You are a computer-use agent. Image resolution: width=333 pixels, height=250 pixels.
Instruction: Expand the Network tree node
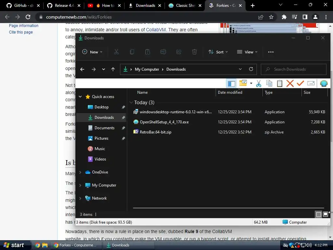tap(80, 198)
